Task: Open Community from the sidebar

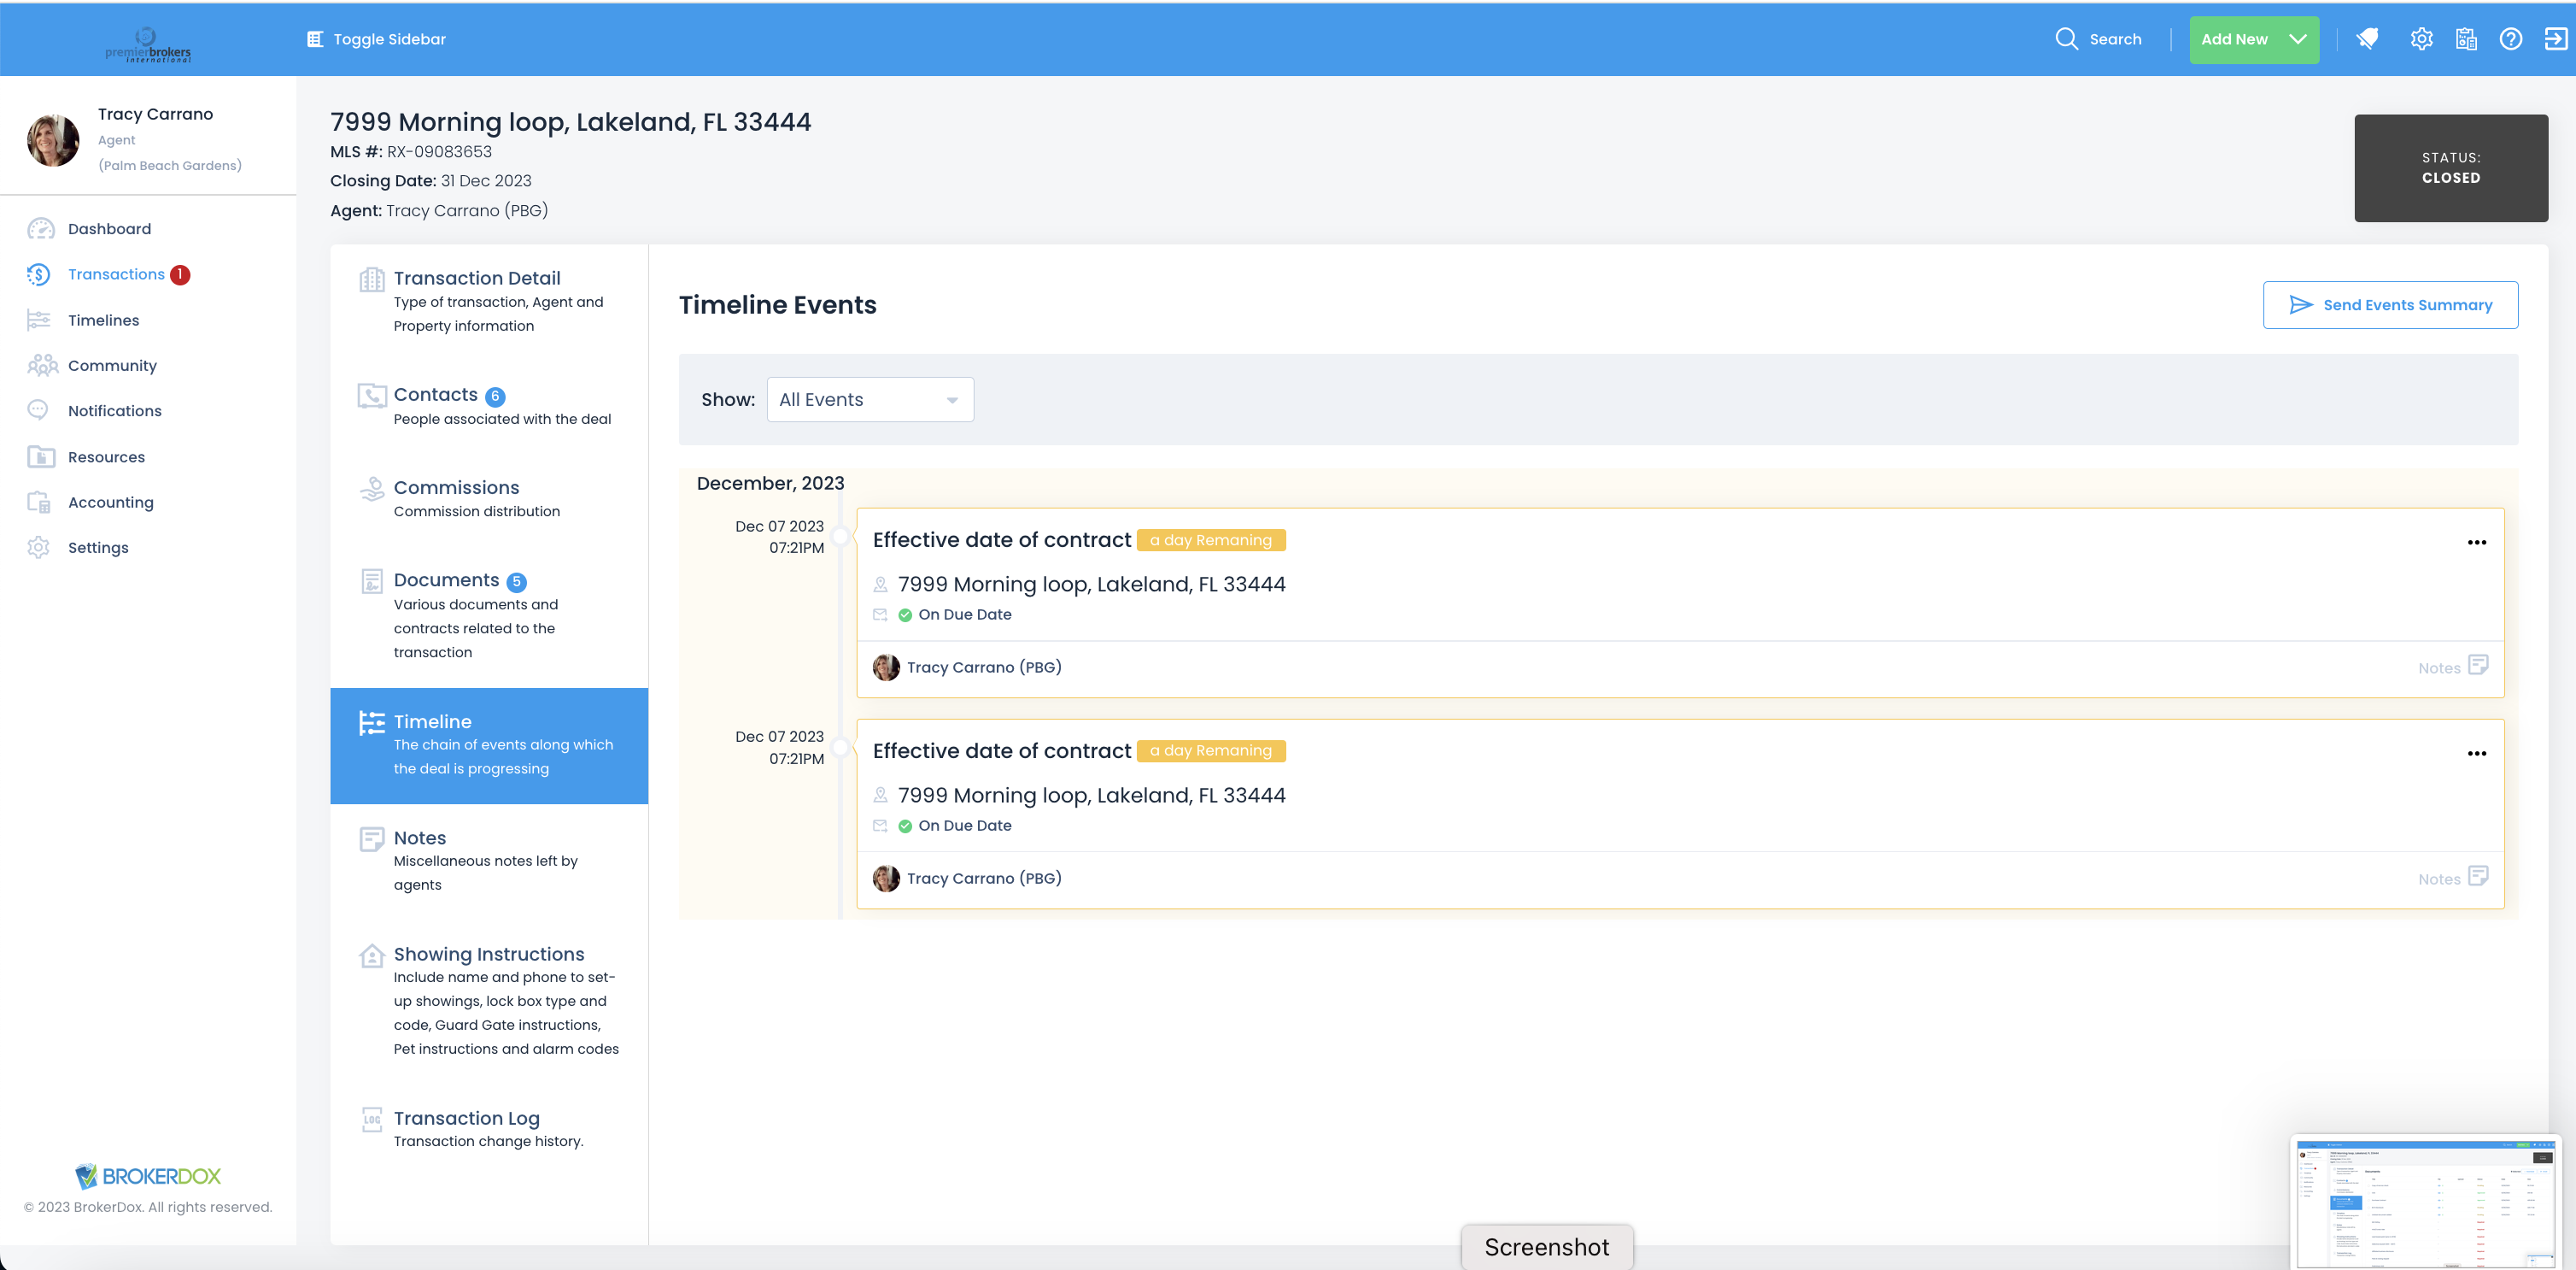Action: pos(112,365)
